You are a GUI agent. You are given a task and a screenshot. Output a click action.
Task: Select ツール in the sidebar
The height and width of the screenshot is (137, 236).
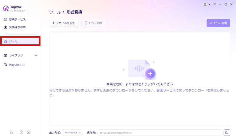click(x=20, y=41)
